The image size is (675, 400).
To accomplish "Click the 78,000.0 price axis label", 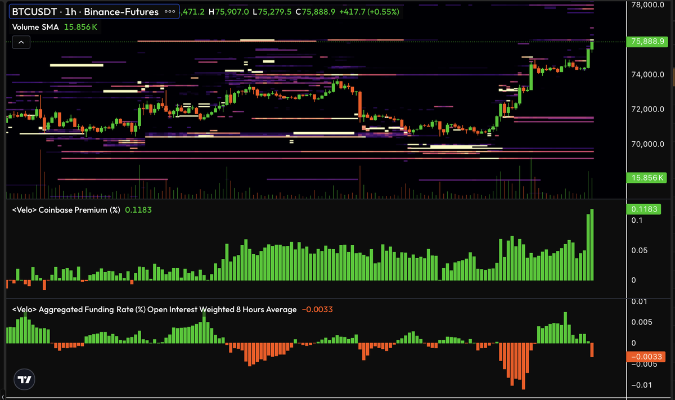I will pyautogui.click(x=649, y=5).
